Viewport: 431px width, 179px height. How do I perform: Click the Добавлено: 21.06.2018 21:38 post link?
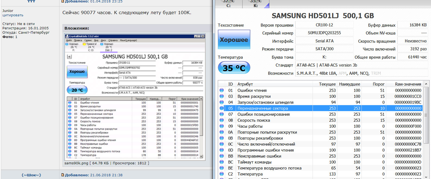tap(94, 175)
